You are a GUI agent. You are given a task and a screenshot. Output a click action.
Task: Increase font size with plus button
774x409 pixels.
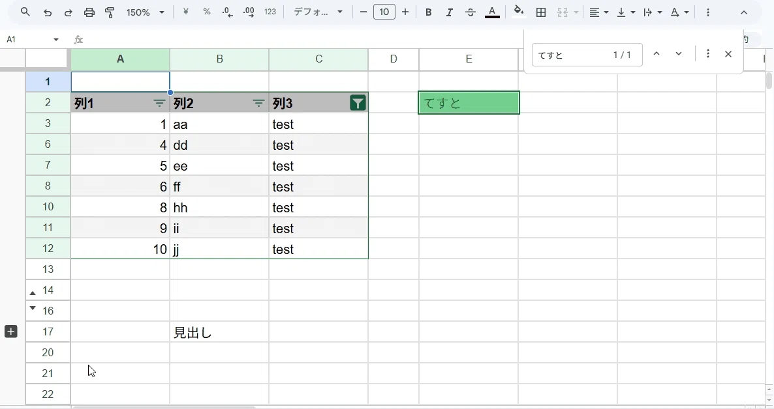click(x=405, y=12)
